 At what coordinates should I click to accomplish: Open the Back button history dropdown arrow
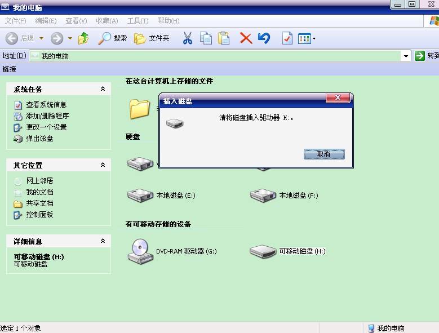point(42,38)
